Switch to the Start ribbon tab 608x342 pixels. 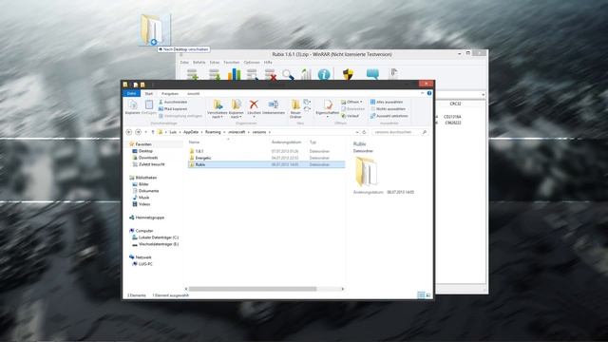149,94
